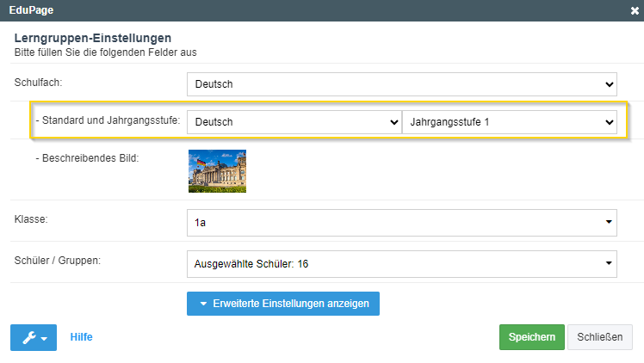Click the caret next to the wrench icon

click(44, 339)
